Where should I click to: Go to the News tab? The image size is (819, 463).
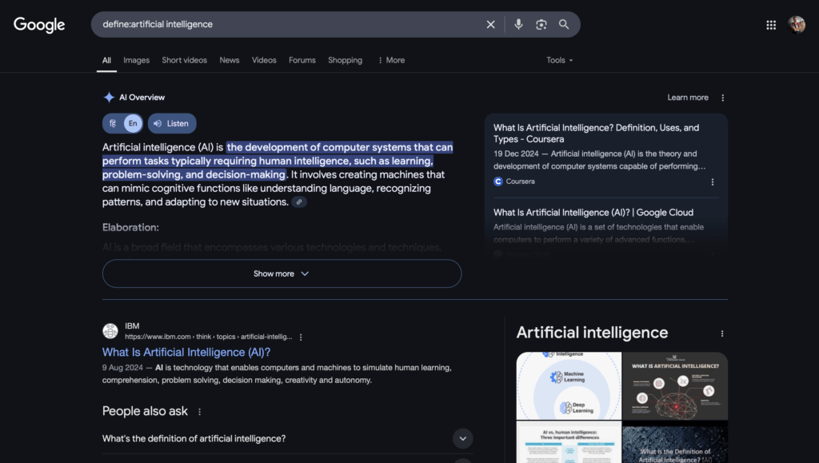coord(230,61)
